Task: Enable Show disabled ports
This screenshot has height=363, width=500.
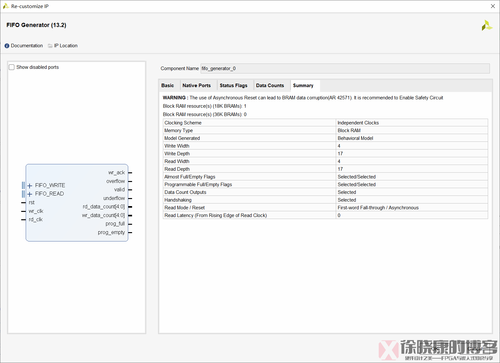Action: (12, 67)
